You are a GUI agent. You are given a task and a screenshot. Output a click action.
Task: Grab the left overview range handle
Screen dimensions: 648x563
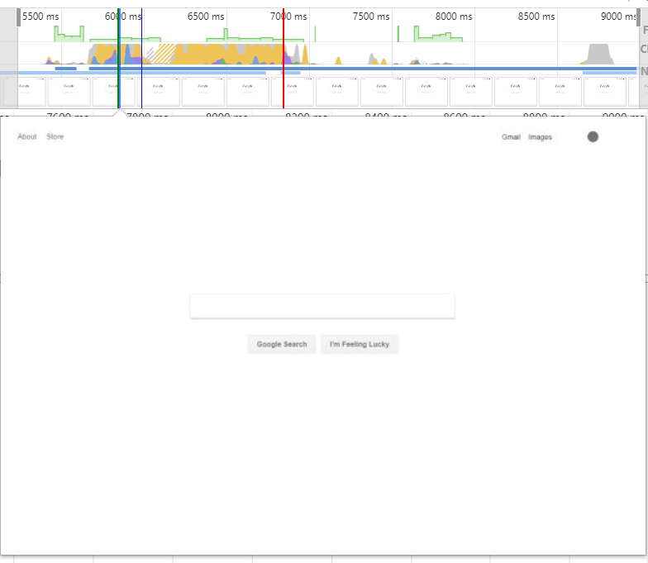point(18,17)
